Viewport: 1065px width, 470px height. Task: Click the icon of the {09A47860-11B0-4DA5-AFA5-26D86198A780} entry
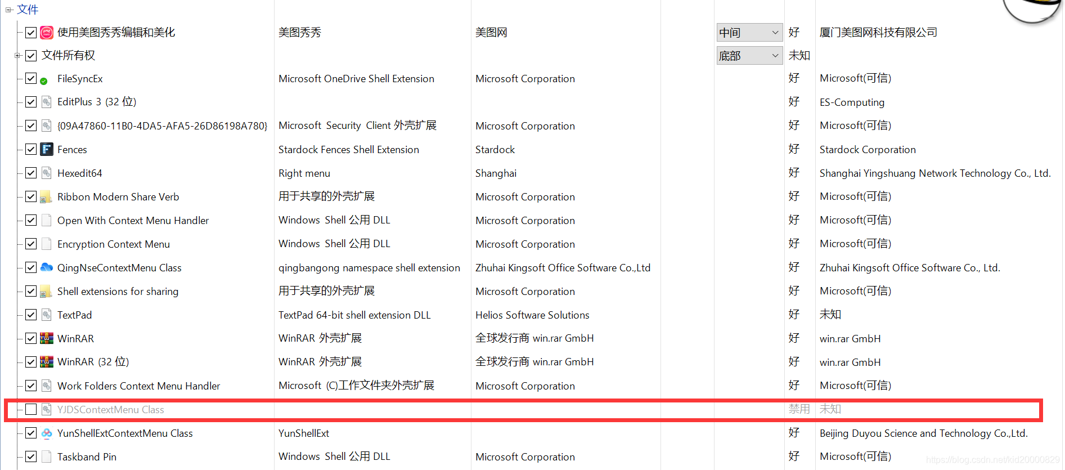pos(47,126)
